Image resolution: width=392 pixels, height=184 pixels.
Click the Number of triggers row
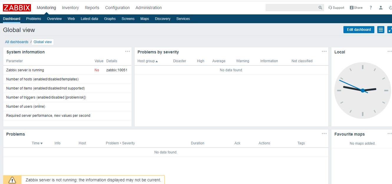(x=67, y=97)
